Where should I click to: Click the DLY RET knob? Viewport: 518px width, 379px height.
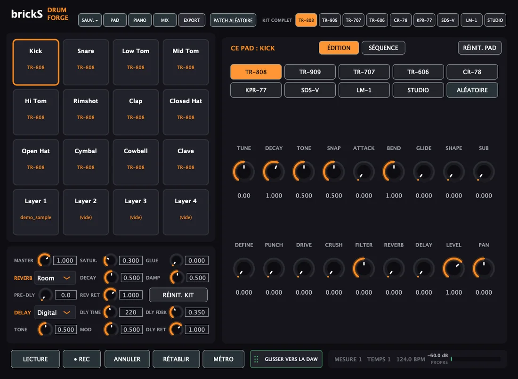(176, 330)
